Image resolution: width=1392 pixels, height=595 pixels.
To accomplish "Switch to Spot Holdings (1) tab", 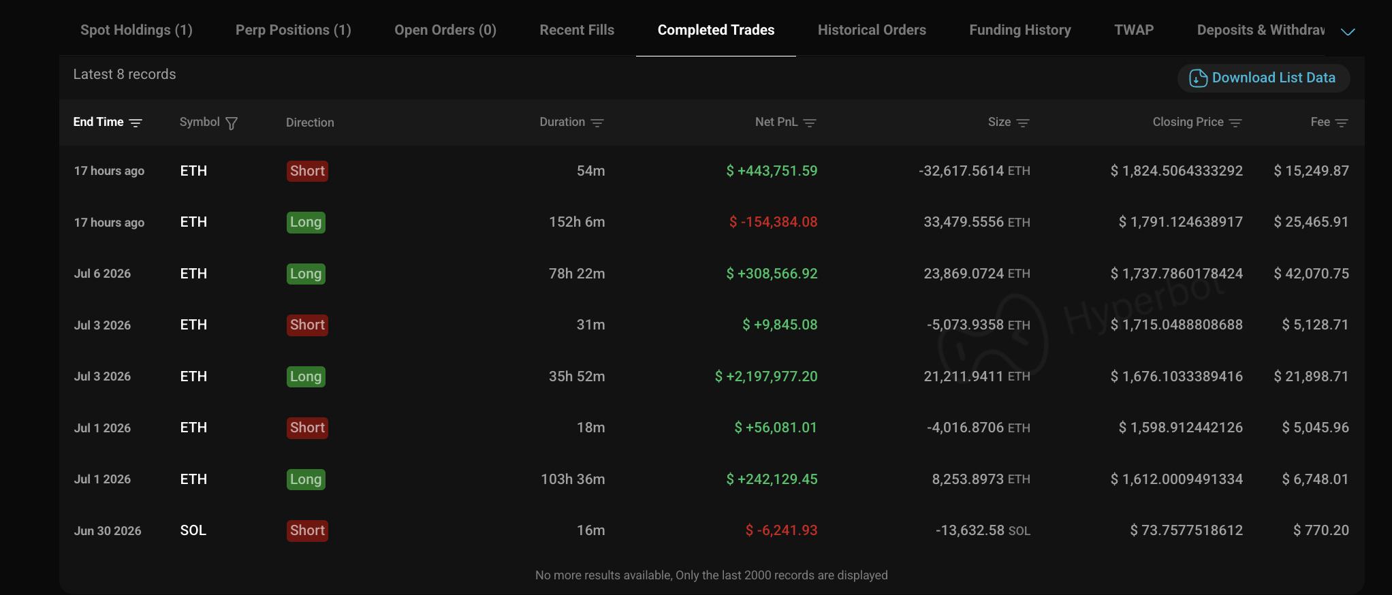I will coord(136,30).
